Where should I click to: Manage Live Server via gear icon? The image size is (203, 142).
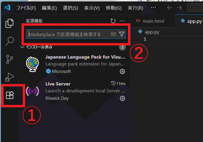[122, 99]
